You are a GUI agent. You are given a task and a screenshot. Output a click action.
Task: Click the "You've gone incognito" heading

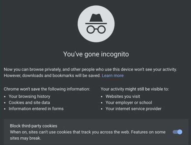96,54
